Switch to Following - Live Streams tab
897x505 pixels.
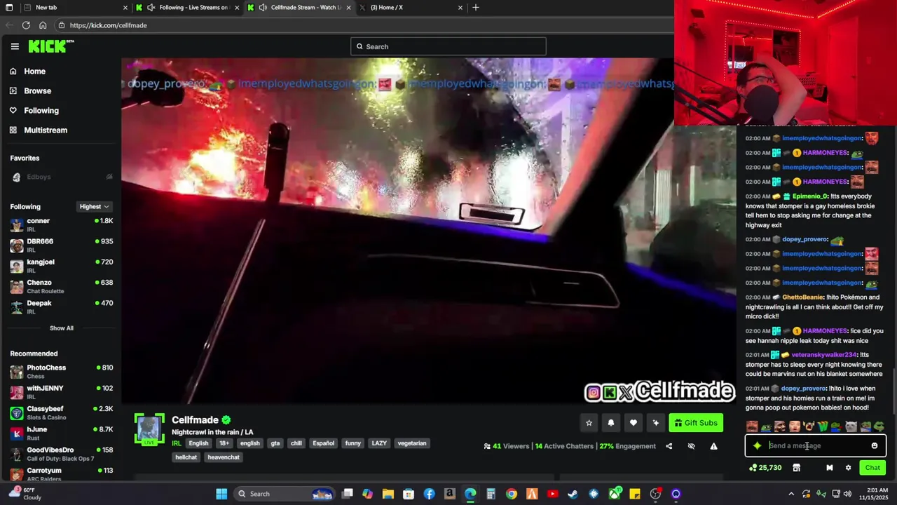pos(188,8)
